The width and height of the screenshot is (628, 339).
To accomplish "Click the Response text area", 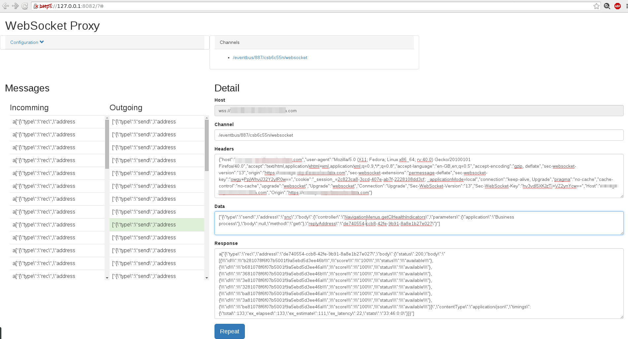I will pos(418,284).
